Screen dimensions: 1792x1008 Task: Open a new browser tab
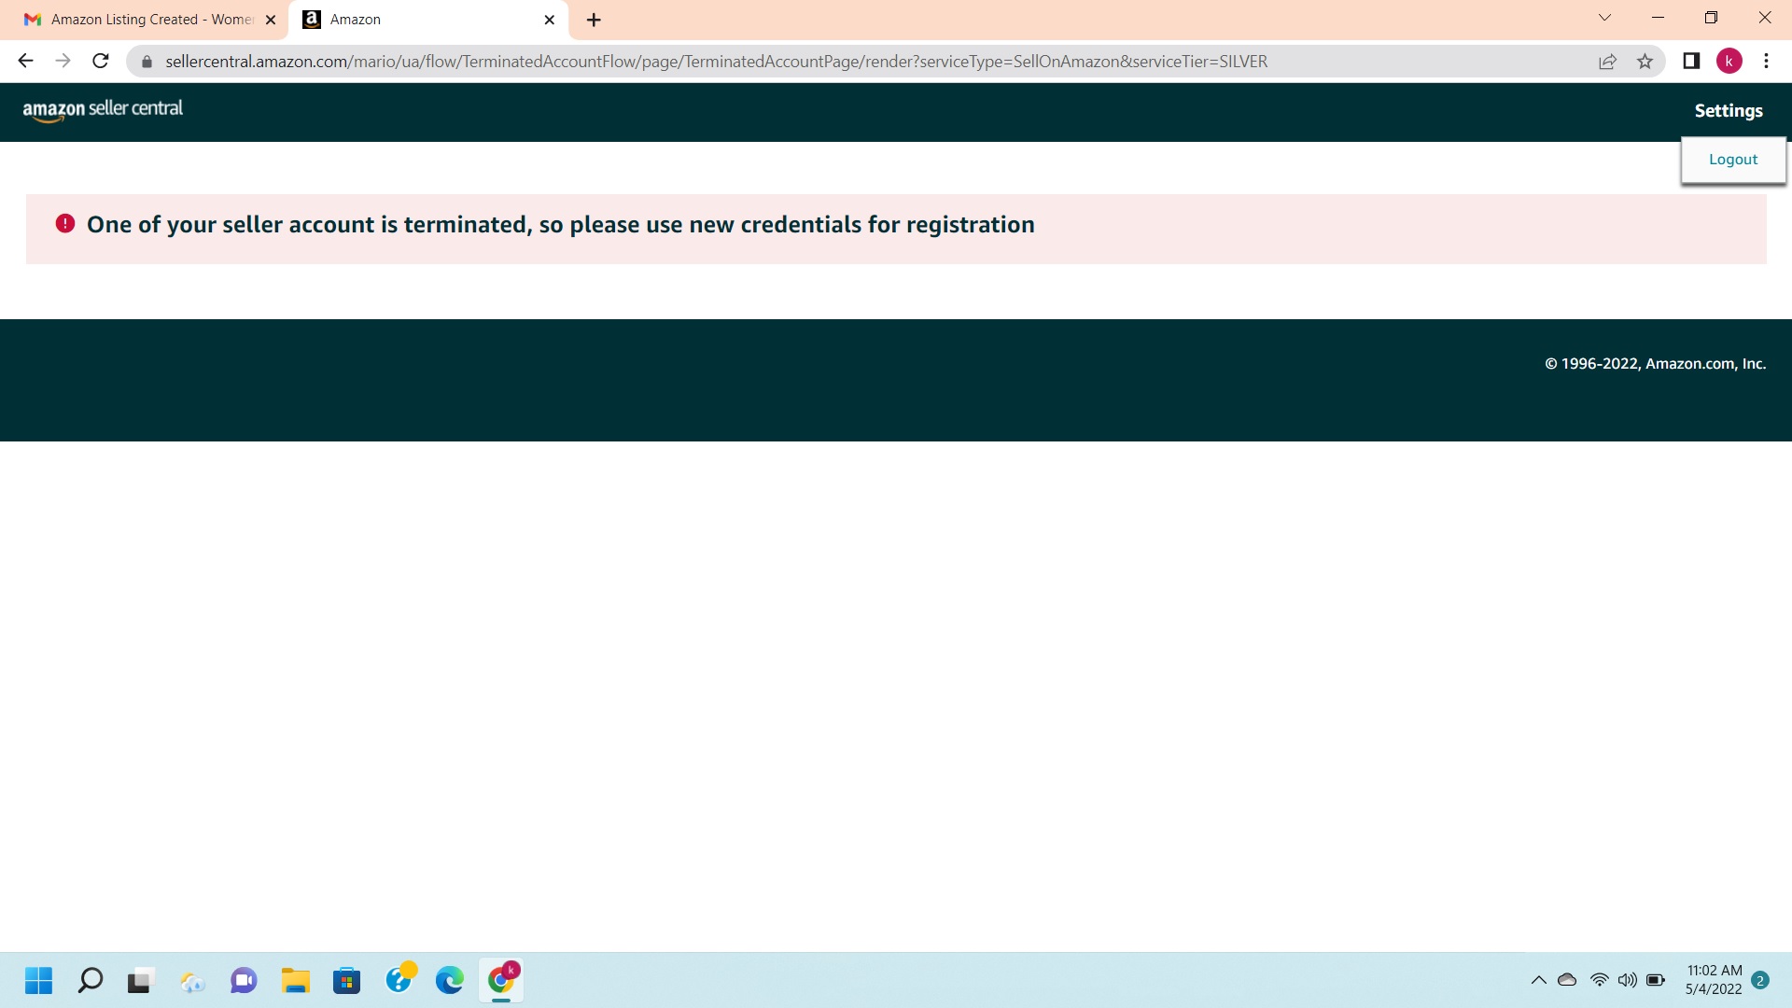click(594, 20)
